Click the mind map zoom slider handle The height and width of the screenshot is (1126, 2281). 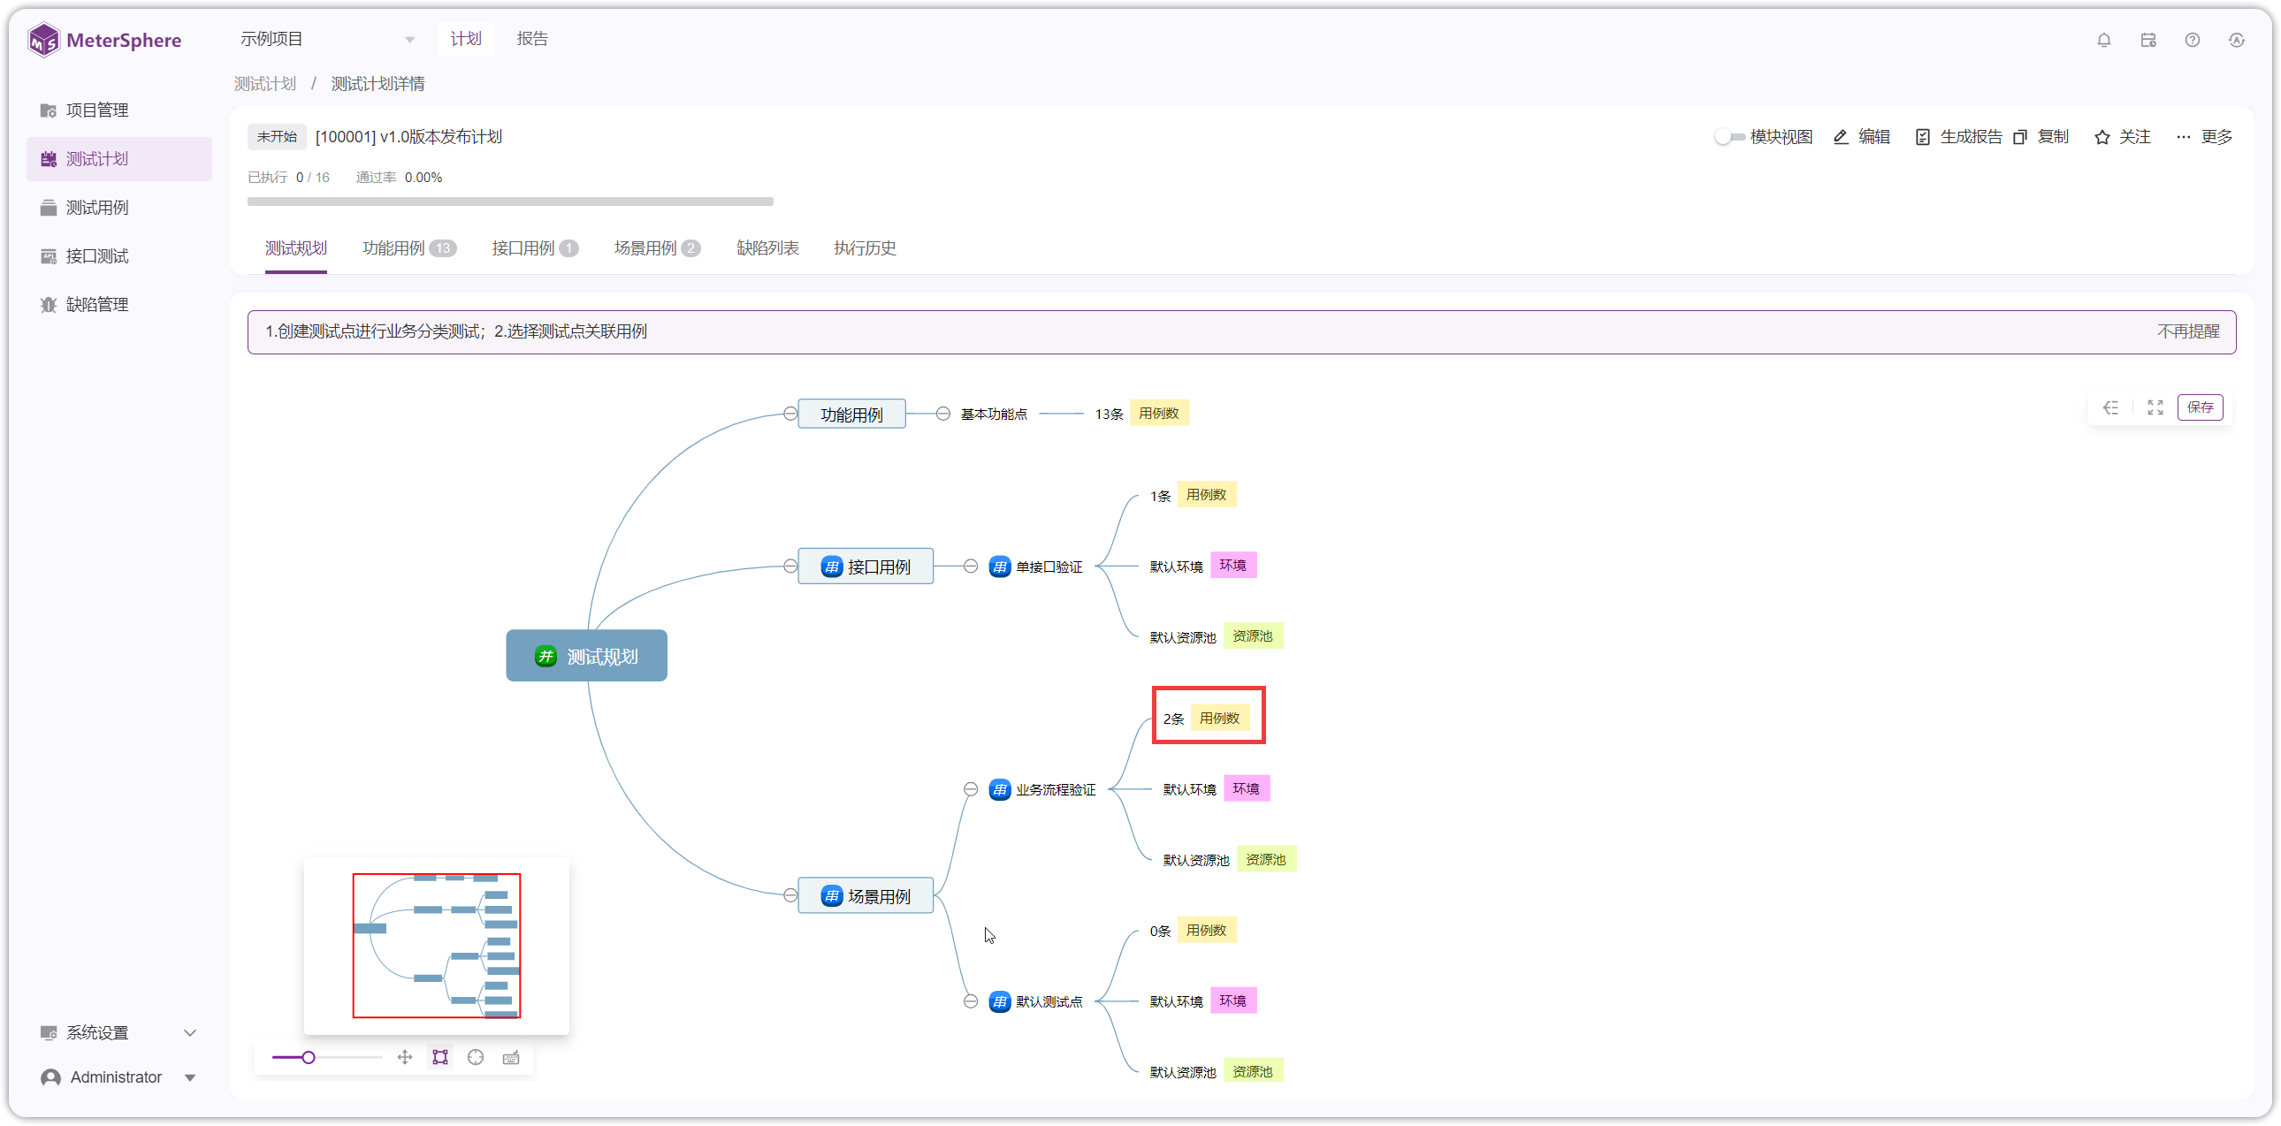[309, 1057]
